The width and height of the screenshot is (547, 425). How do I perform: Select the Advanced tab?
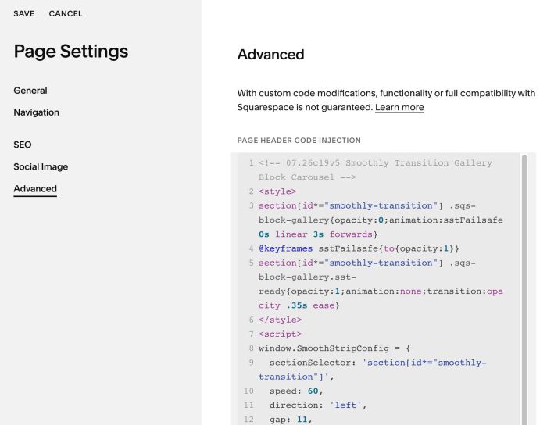coord(35,188)
